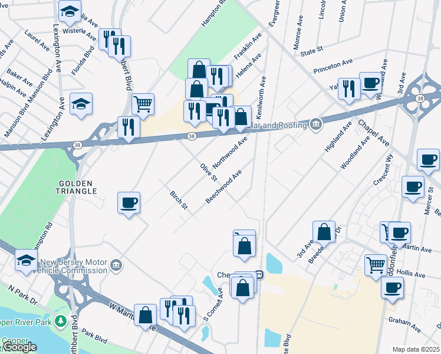Open the shopping cart marker near Hollis Ave
The width and height of the screenshot is (441, 354).
376,267
